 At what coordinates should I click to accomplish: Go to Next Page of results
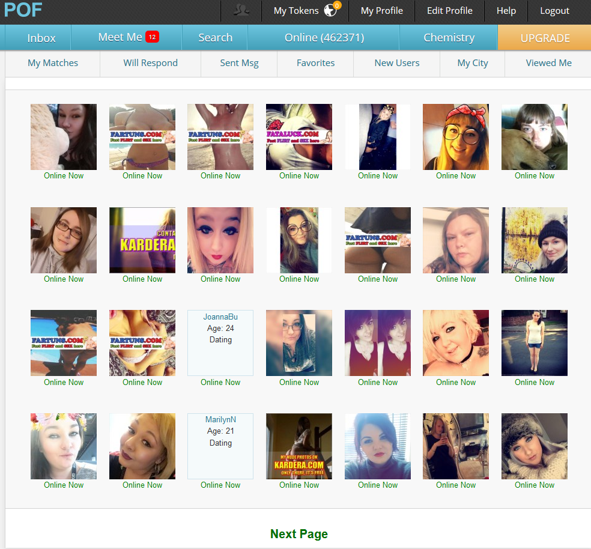click(x=299, y=534)
